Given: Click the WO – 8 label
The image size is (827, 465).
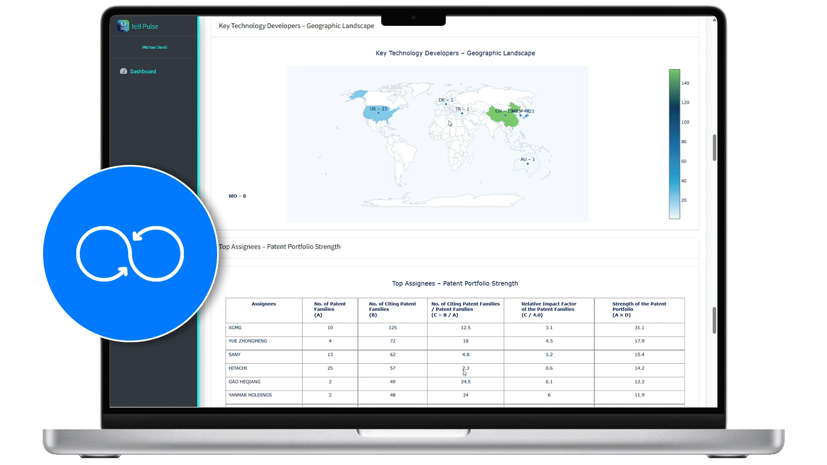Looking at the screenshot, I should 237,196.
